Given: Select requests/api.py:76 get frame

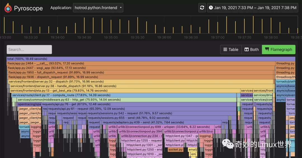Looking at the screenshot, I should (139, 104).
